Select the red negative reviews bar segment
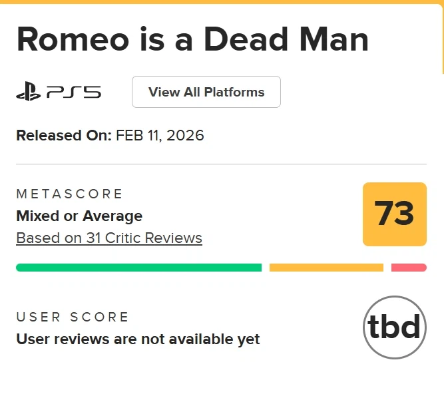 pyautogui.click(x=409, y=268)
